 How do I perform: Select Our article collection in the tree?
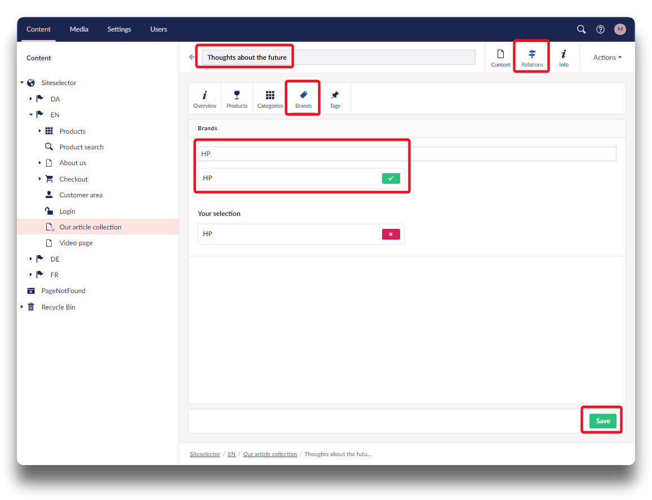tap(90, 227)
